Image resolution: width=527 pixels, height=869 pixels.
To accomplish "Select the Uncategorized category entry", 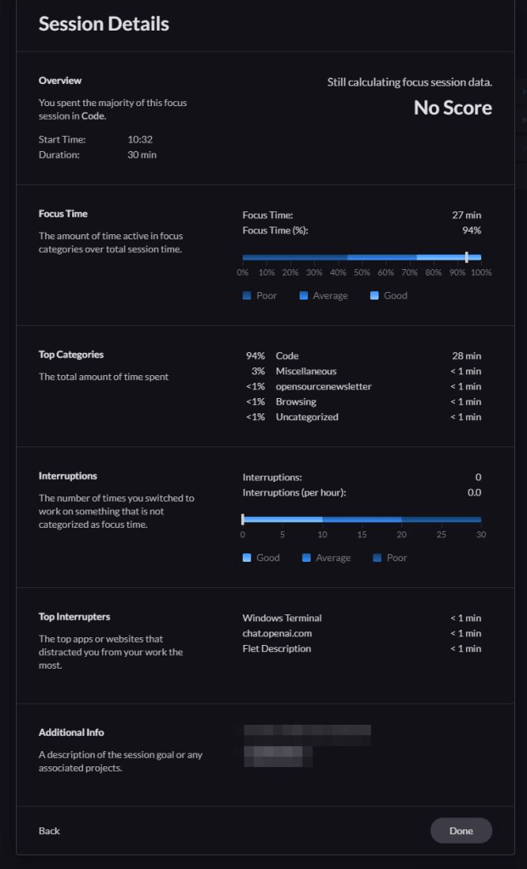I will 306,418.
